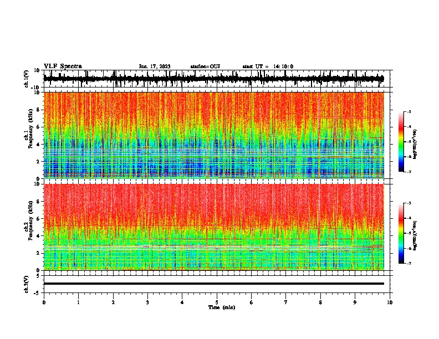Click the "-7" label on ch.1 colorbar
439x339 pixels.
pos(409,172)
